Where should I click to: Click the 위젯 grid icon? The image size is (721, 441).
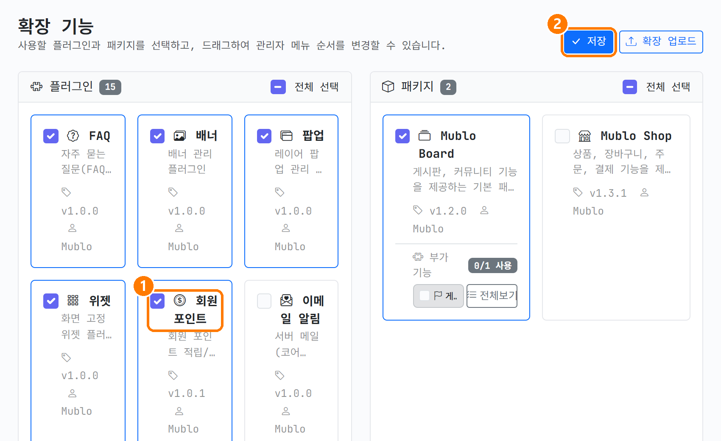click(73, 301)
